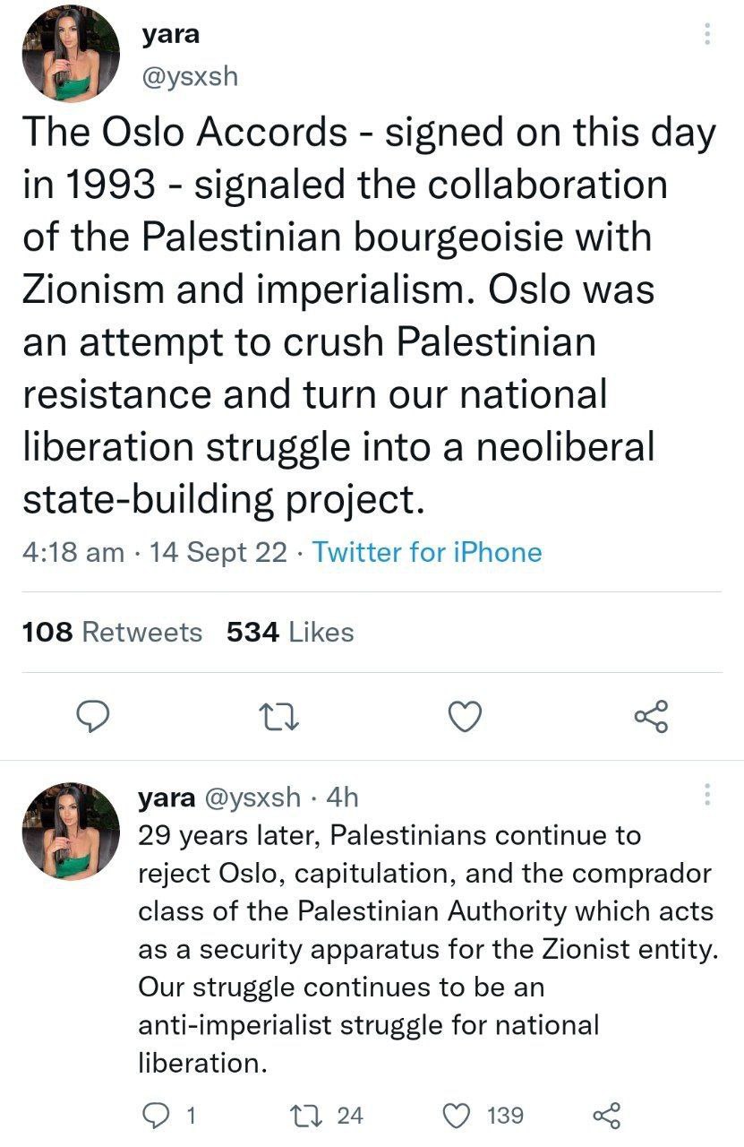Reply to the '29 years later' tweet
The width and height of the screenshot is (744, 1147).
point(158,1116)
